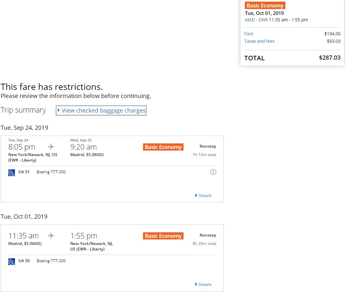
Task: Click the 7h 15m total duration link
Action: click(x=204, y=155)
